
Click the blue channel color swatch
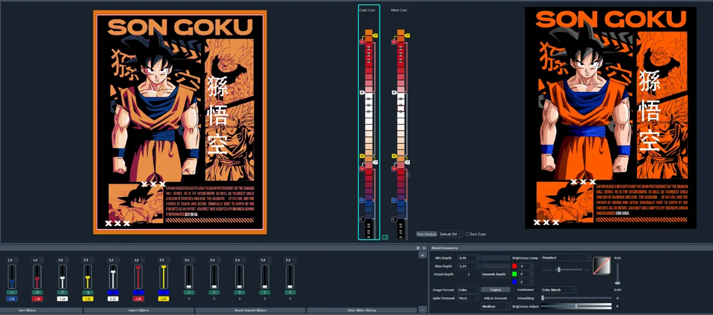click(x=515, y=282)
